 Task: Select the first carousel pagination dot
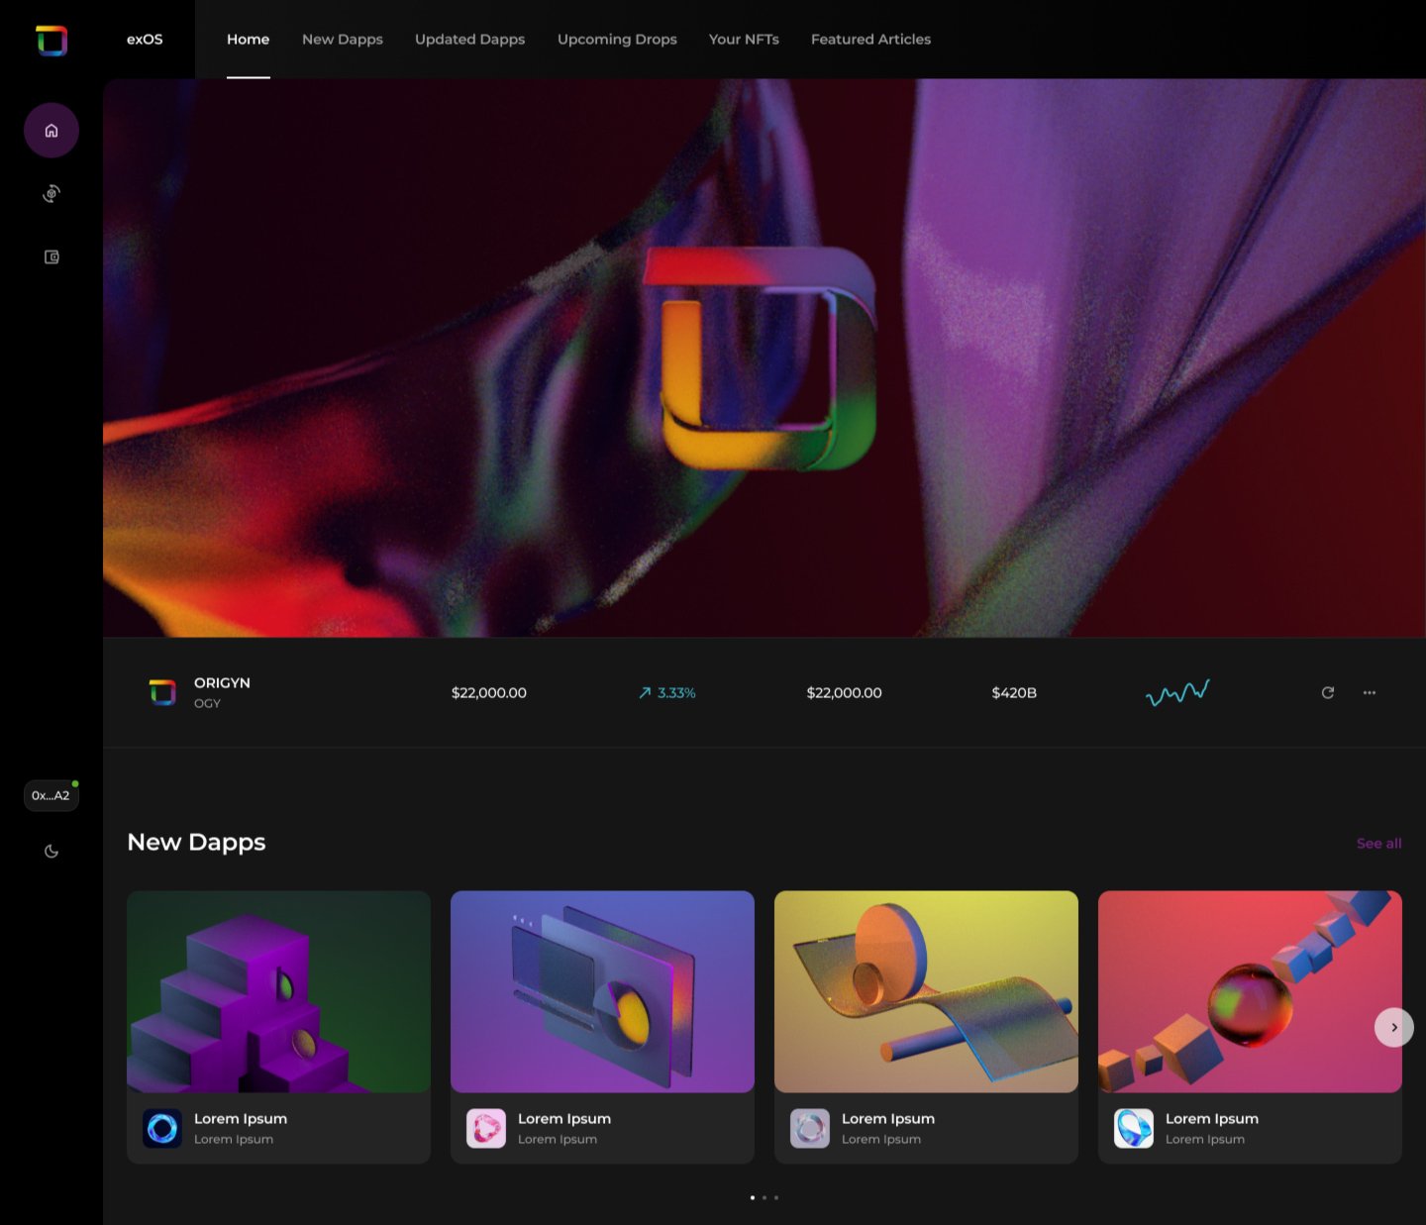753,1198
